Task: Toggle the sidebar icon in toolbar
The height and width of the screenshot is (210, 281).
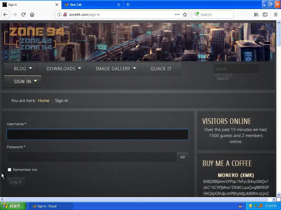Action: click(x=265, y=14)
